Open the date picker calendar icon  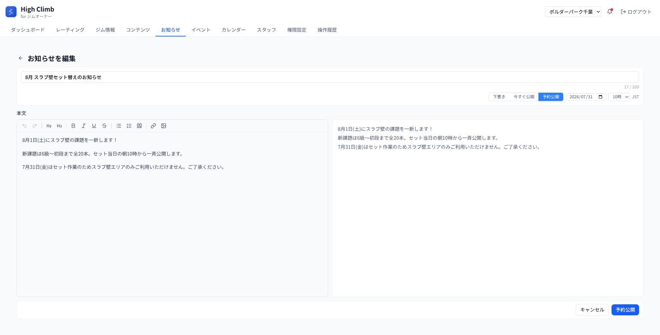pos(601,97)
